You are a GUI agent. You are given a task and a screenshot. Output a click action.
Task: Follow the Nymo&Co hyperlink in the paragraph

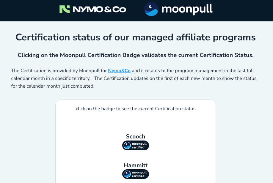pos(119,71)
